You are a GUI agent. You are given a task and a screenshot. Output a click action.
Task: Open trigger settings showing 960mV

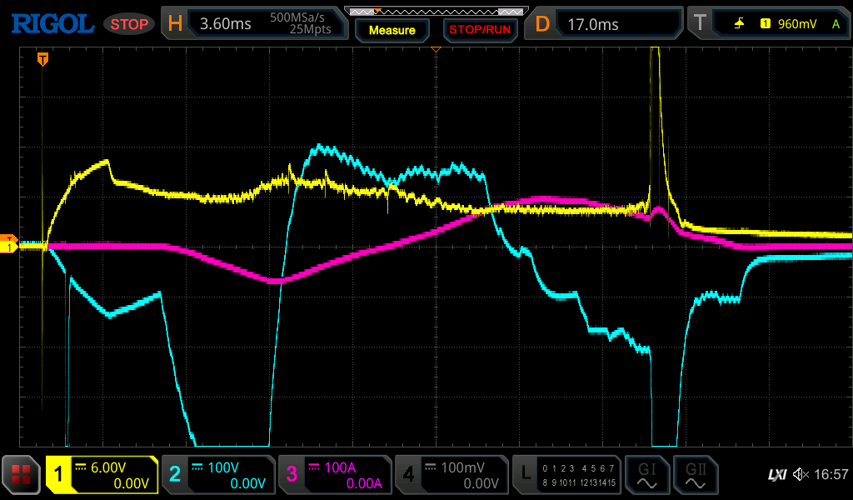click(766, 24)
